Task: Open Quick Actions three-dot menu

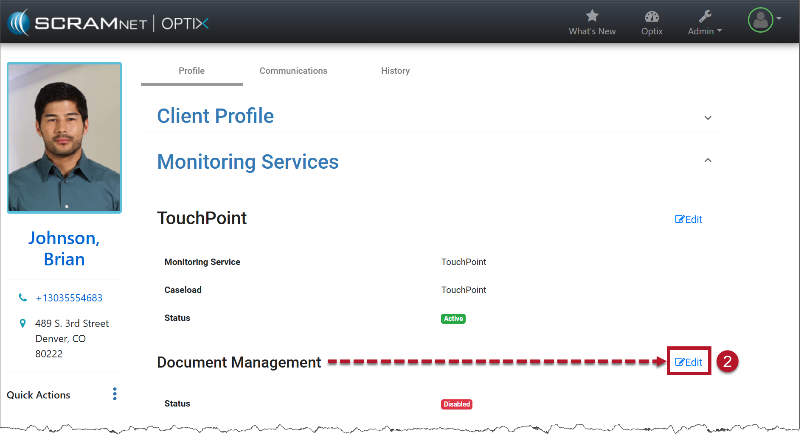Action: 115,394
